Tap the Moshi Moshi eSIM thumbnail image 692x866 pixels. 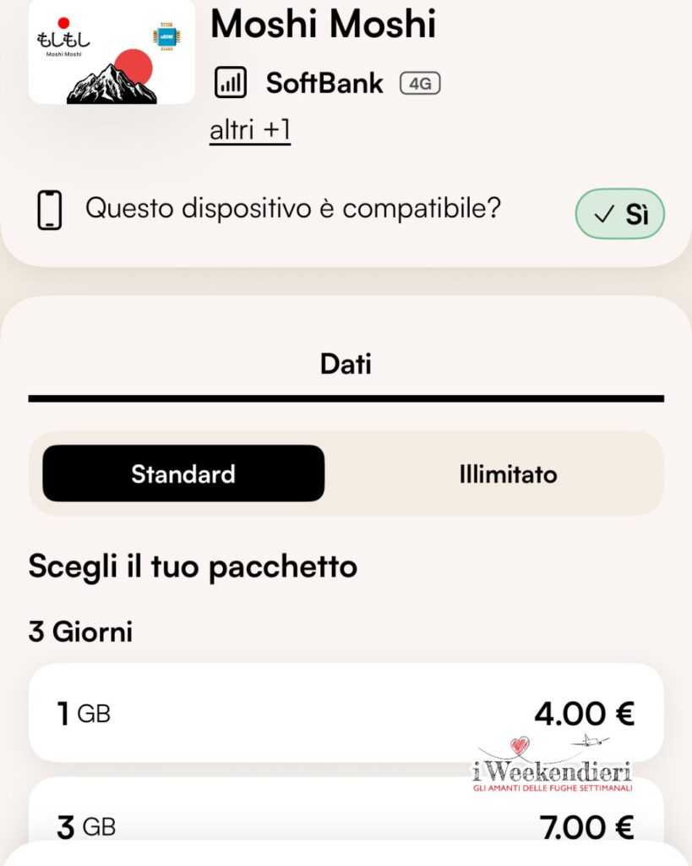click(x=112, y=51)
